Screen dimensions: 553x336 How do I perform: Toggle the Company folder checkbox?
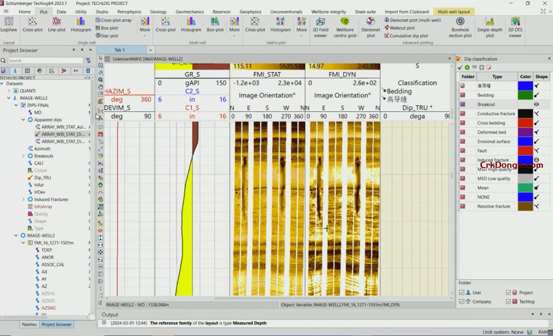point(462,301)
